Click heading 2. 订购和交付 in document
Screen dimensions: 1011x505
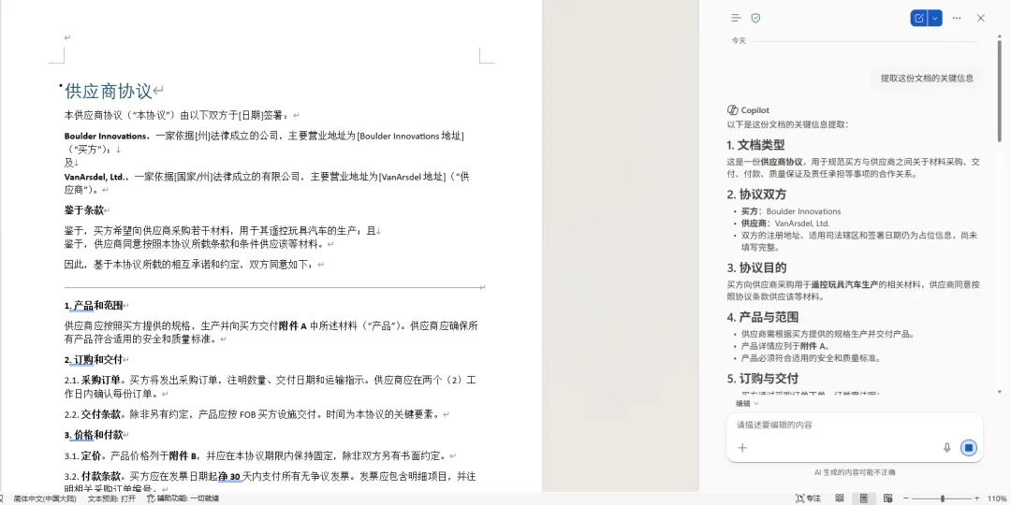tap(94, 359)
